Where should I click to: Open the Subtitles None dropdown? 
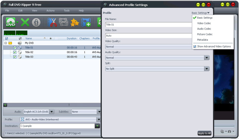point(86,112)
